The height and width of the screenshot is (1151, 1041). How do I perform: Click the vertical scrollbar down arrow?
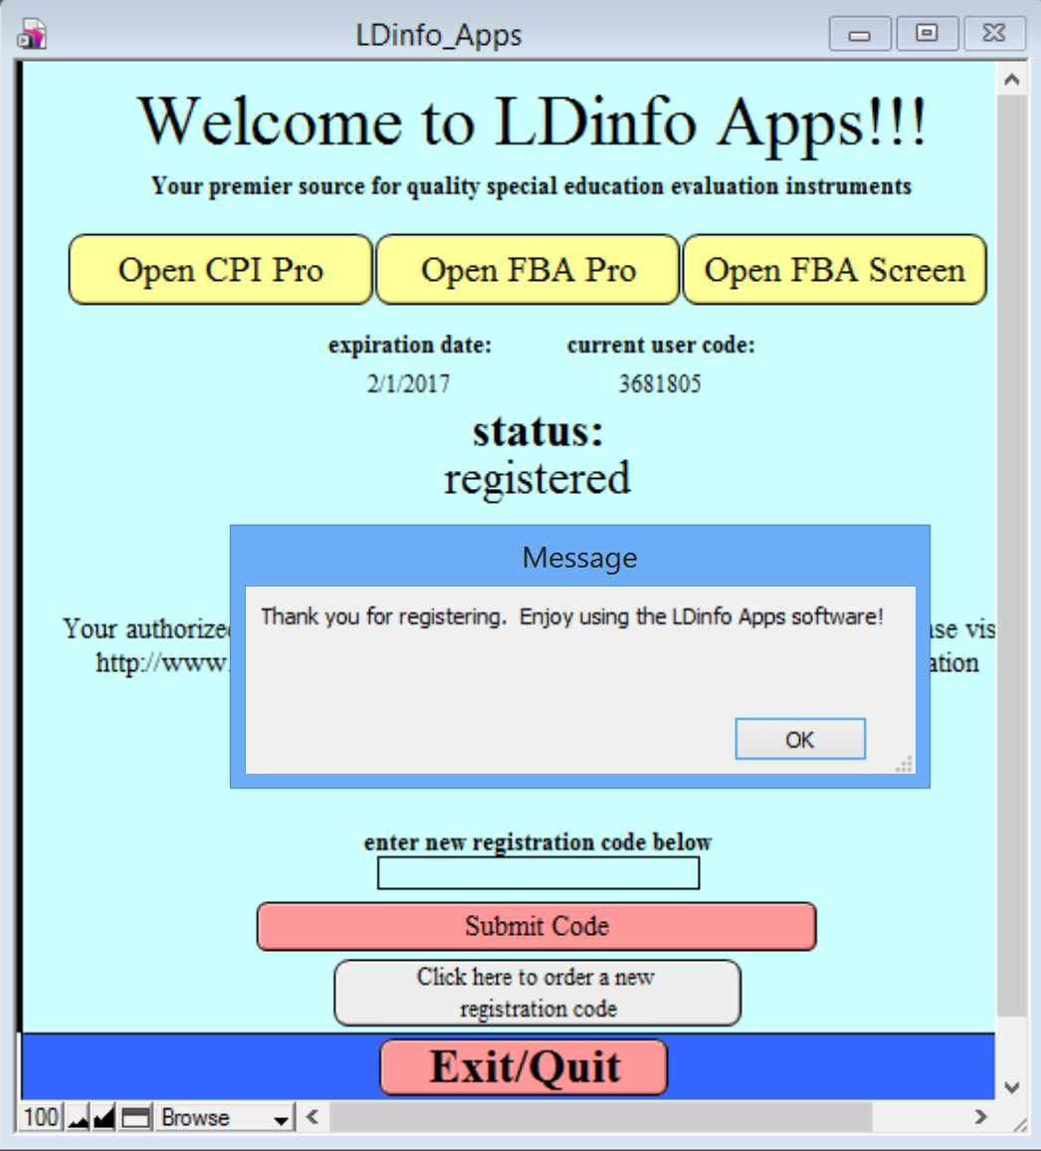pos(1012,1087)
